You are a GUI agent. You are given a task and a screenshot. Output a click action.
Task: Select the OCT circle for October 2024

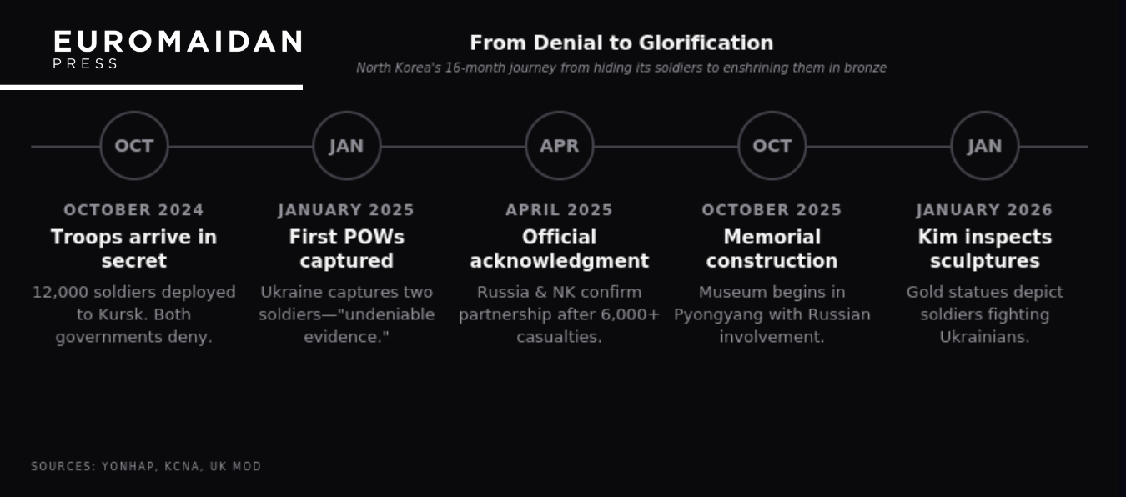(x=133, y=146)
